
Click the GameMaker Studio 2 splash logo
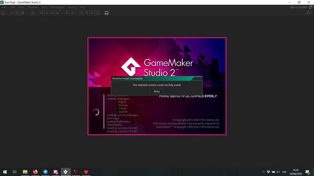(157, 67)
